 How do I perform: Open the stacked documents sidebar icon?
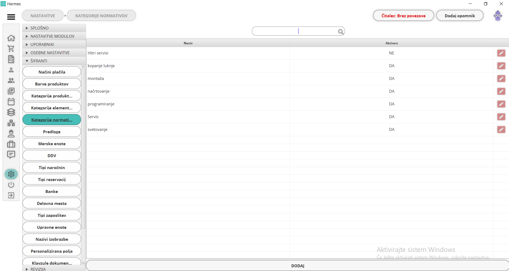point(11,91)
